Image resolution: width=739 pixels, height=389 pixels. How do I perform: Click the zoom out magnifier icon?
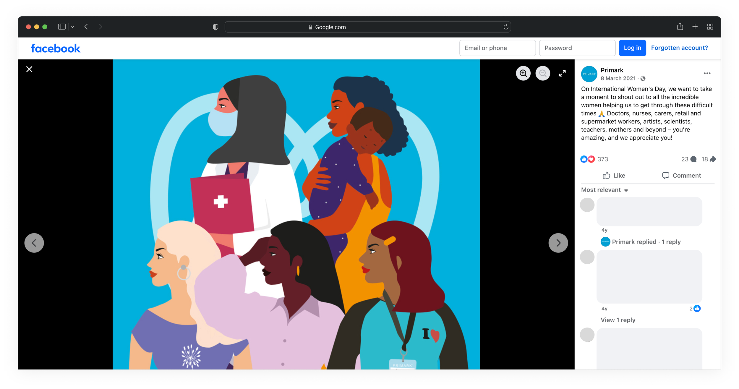coord(542,73)
